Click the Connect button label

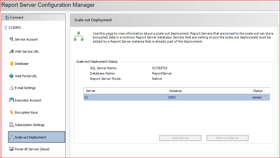17,17
